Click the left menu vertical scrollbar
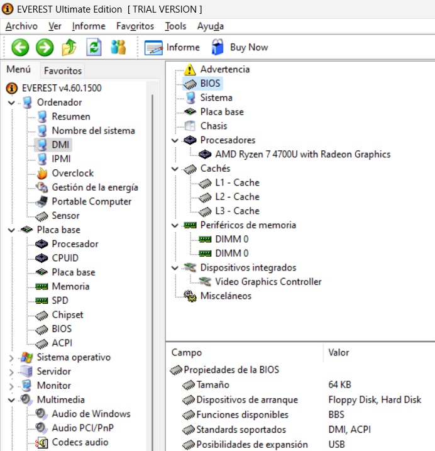Screen dimensions: 435x451 [x=153, y=266]
